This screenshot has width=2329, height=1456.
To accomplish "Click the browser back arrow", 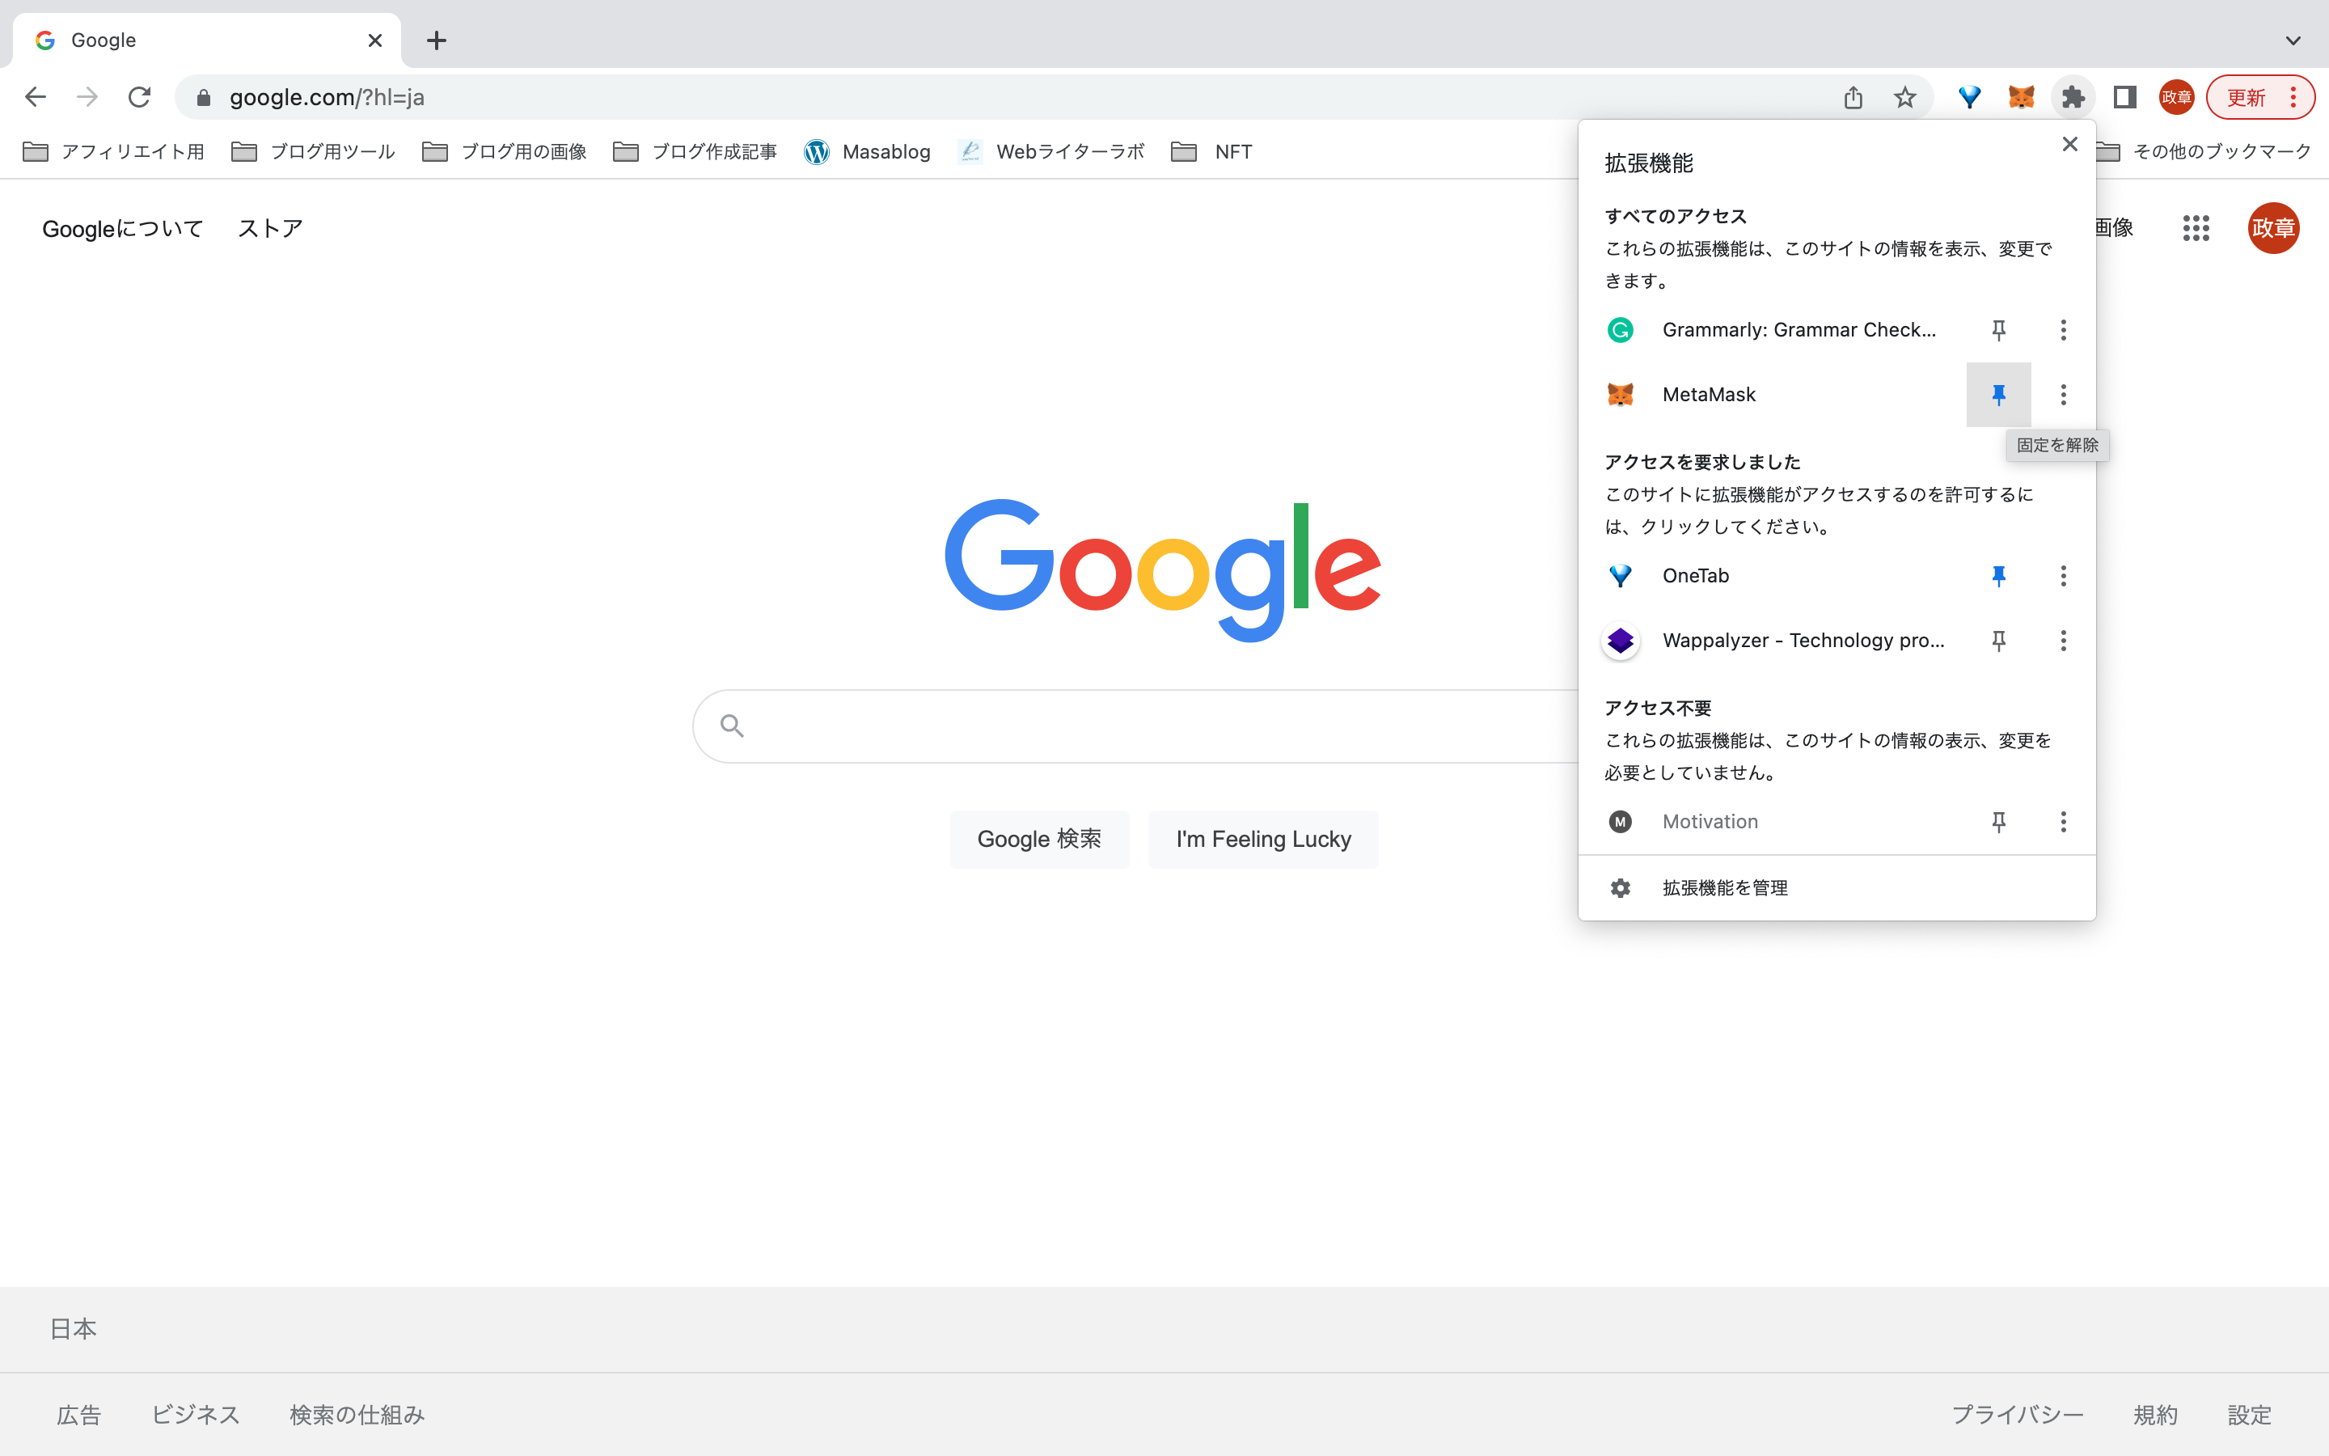I will tap(36, 97).
